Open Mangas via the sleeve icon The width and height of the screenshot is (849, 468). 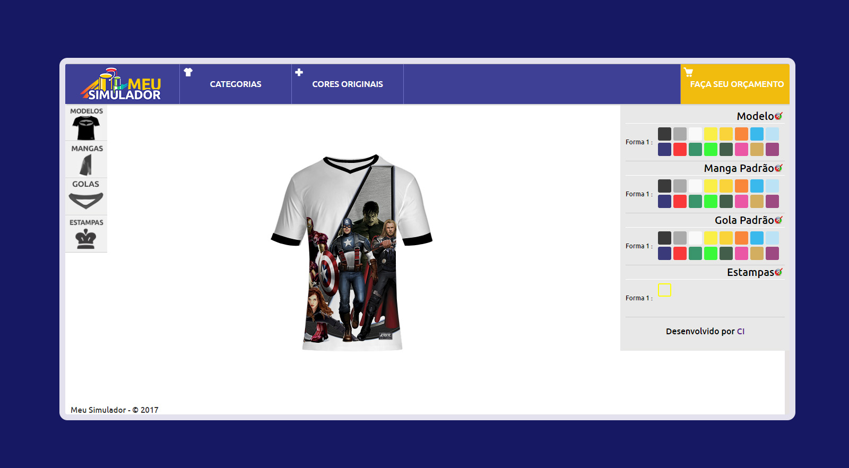point(86,165)
